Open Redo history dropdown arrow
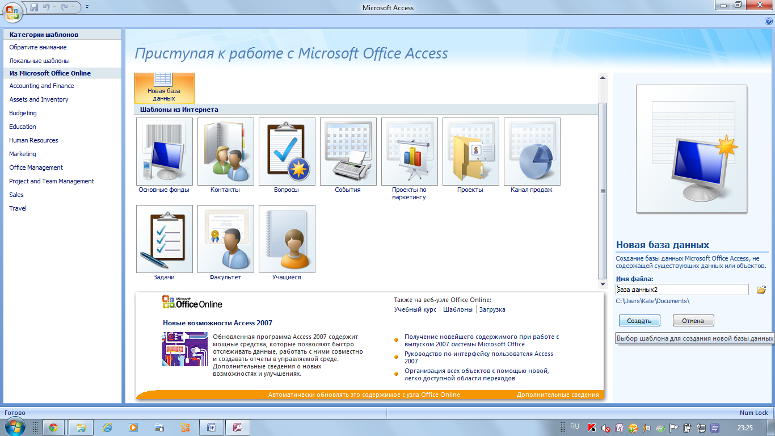The width and height of the screenshot is (775, 436). pyautogui.click(x=71, y=7)
